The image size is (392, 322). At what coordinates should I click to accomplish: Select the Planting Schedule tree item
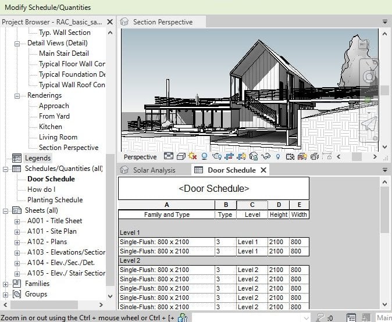point(55,200)
